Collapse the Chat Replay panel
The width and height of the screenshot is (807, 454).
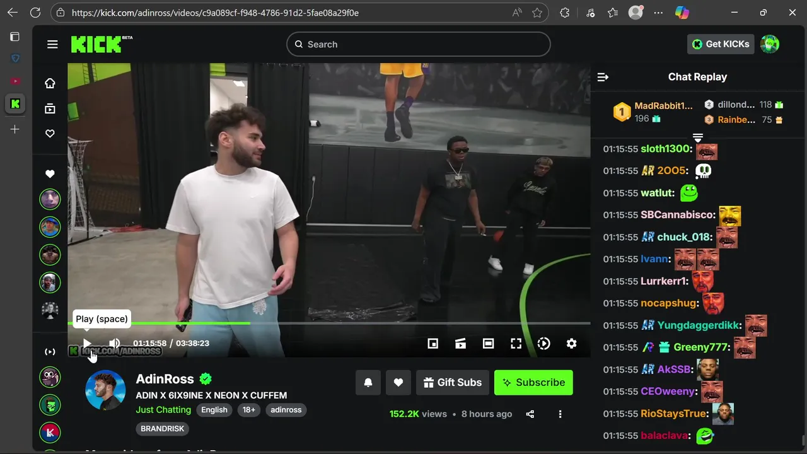pos(603,77)
